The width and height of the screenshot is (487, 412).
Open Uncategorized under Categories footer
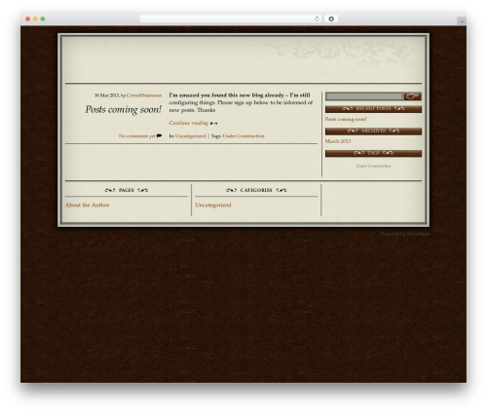coord(213,206)
